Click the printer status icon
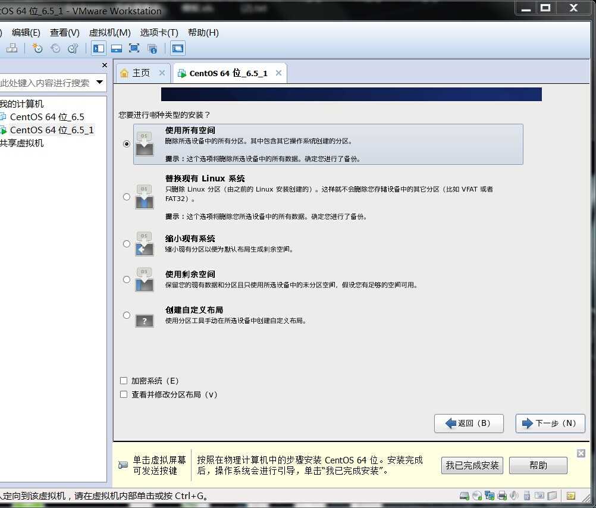 pos(502,496)
